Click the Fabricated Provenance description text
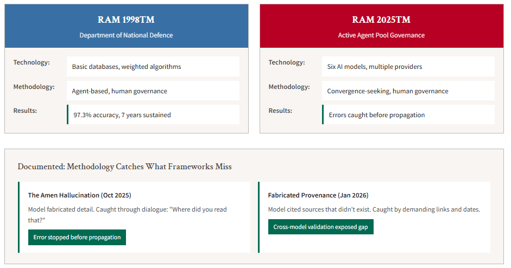Viewport: 511px width, 268px height. tap(374, 209)
